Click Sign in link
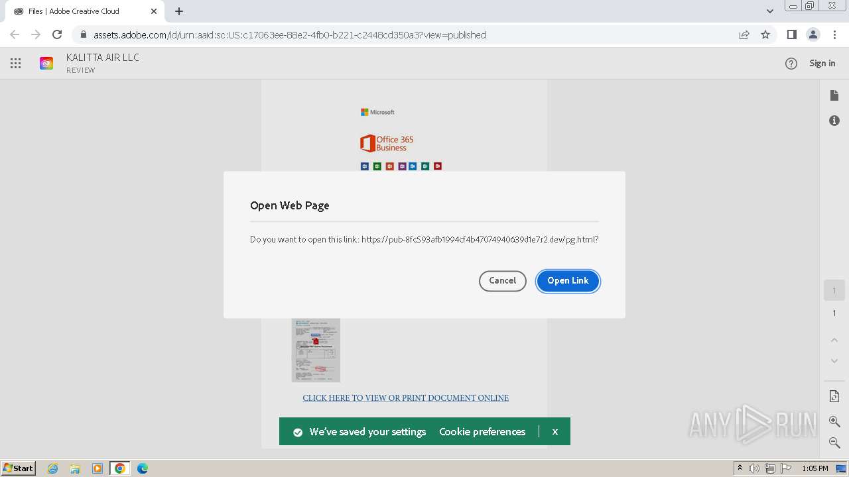The image size is (849, 477). [822, 64]
